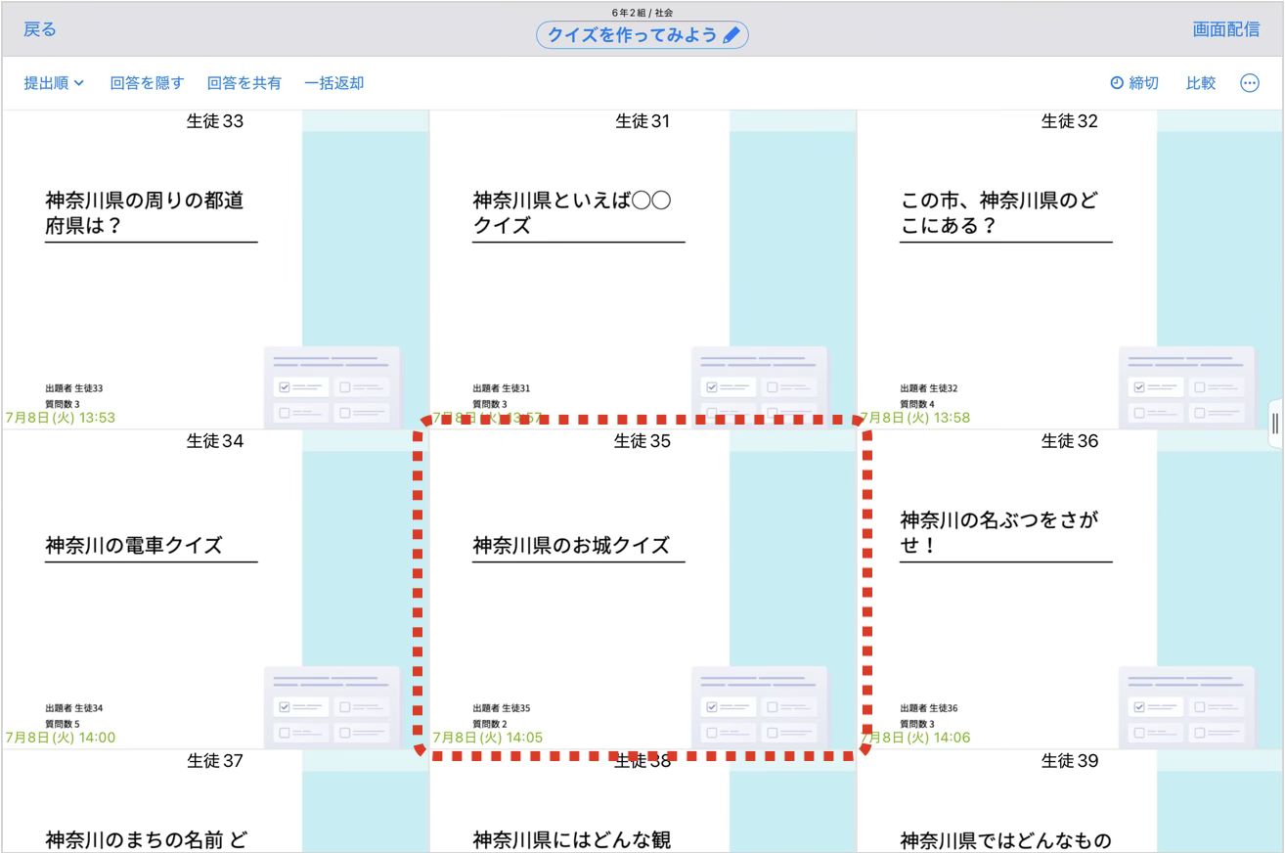Screen dimensions: 1285x853
Task: Open 生徒34's 神奈川の電車クイズ card
Action: coord(214,590)
